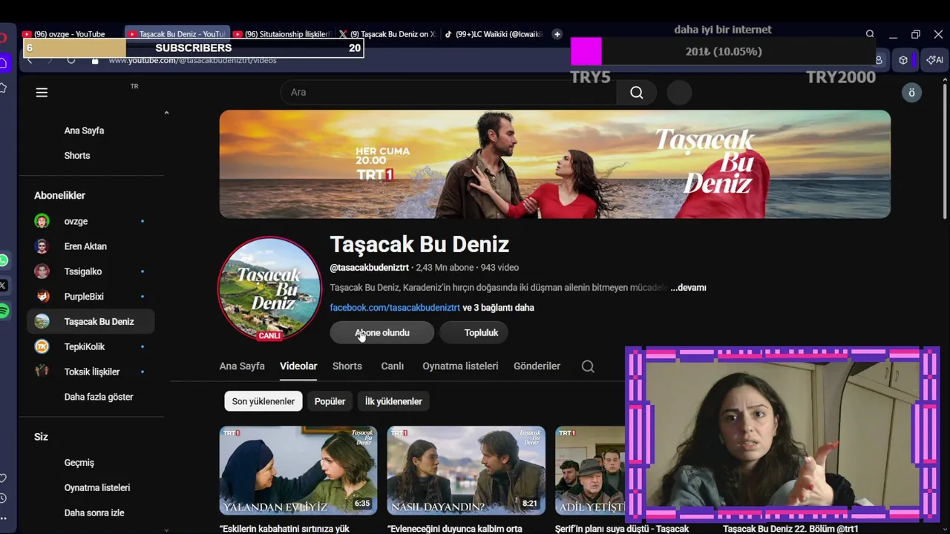Click the channel avatar with CANLI badge
The width and height of the screenshot is (950, 534).
tap(269, 289)
